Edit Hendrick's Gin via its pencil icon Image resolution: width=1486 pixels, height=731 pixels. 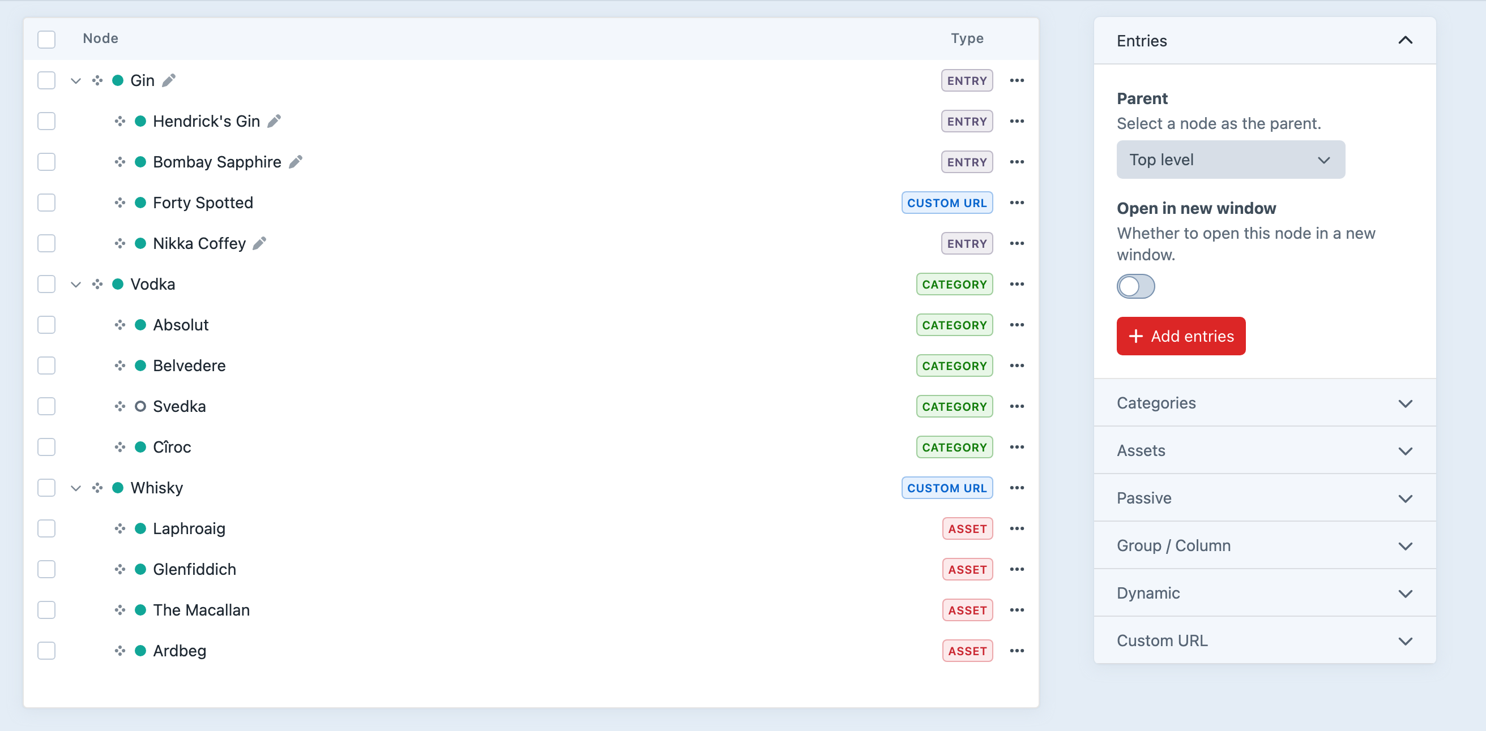(274, 121)
